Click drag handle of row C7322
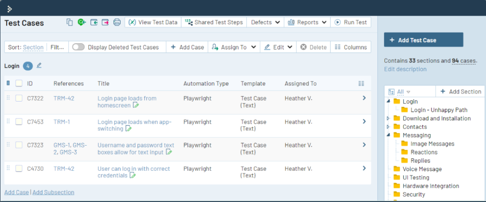Image resolution: width=486 pixels, height=202 pixels. (x=9, y=98)
